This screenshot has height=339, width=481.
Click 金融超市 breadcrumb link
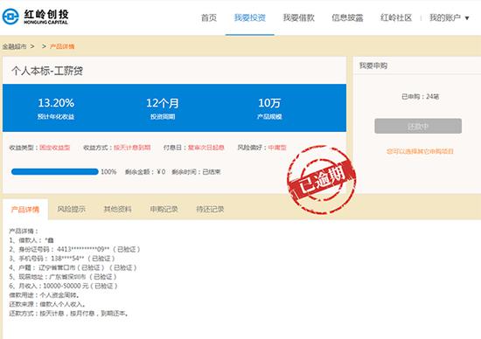coord(14,46)
